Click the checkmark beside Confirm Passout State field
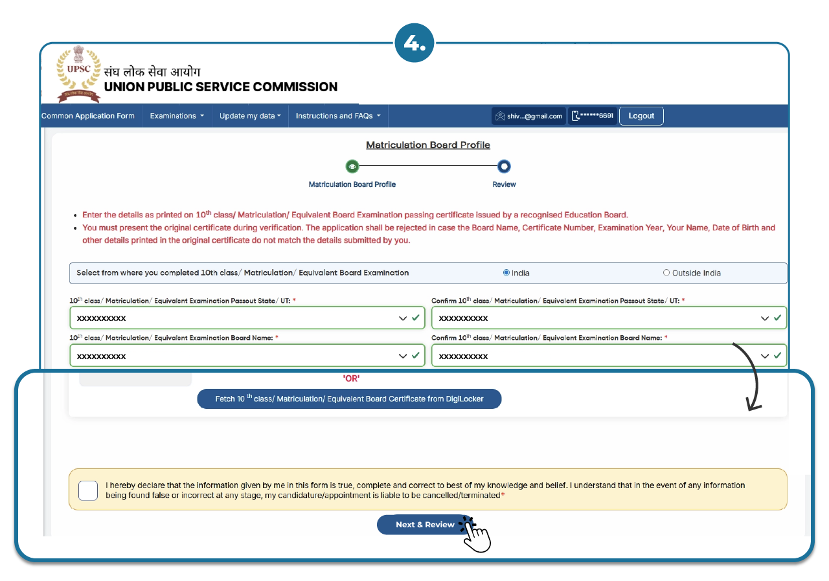This screenshot has height=581, width=829. (777, 318)
